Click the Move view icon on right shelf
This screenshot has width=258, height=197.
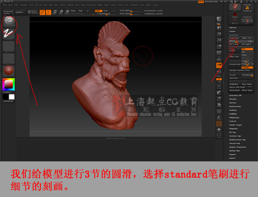tap(219, 93)
